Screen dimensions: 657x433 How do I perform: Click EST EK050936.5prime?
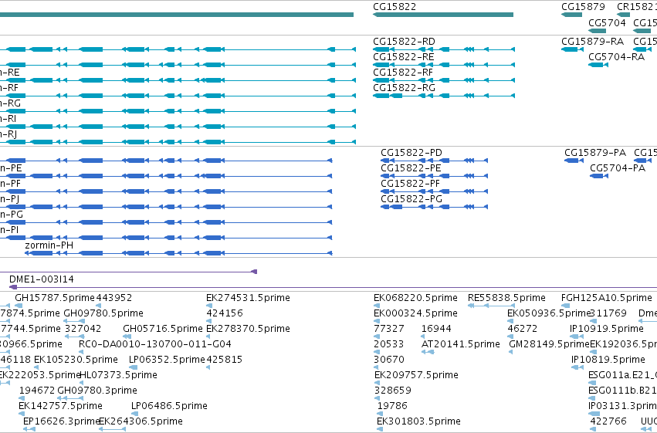pos(548,313)
